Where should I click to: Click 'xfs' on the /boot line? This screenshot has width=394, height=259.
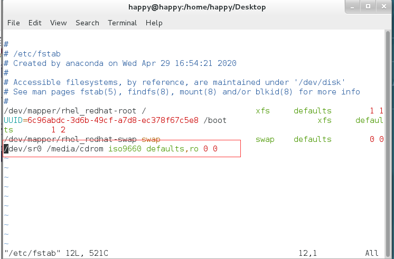click(x=324, y=120)
